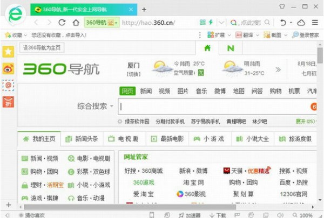This screenshot has height=218, width=324.
Task: Open the hamburger main menu
Action: pos(315,22)
